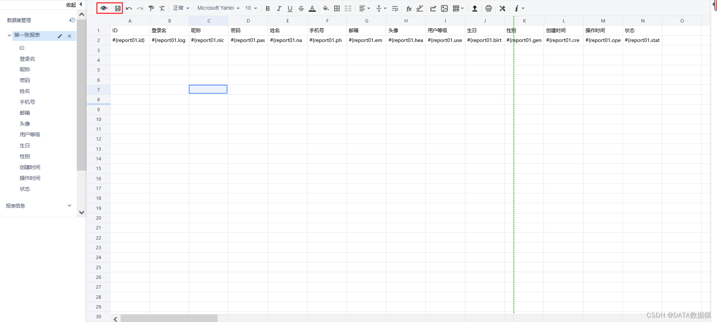
Task: Click the slash-line header drawing icon
Action: pyautogui.click(x=420, y=8)
